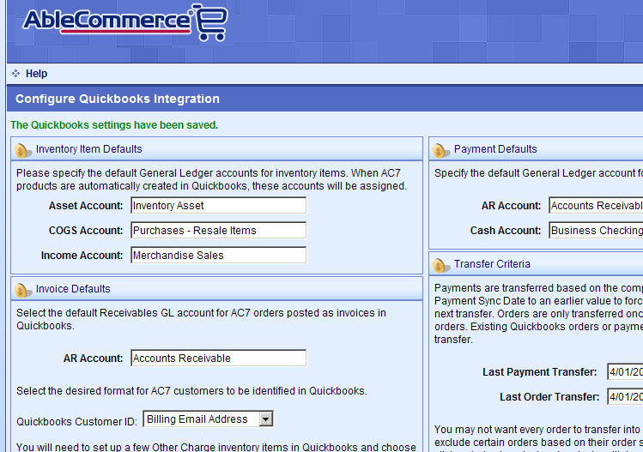Click the Payment Defaults AR Account field
The image size is (643, 452).
tap(596, 205)
